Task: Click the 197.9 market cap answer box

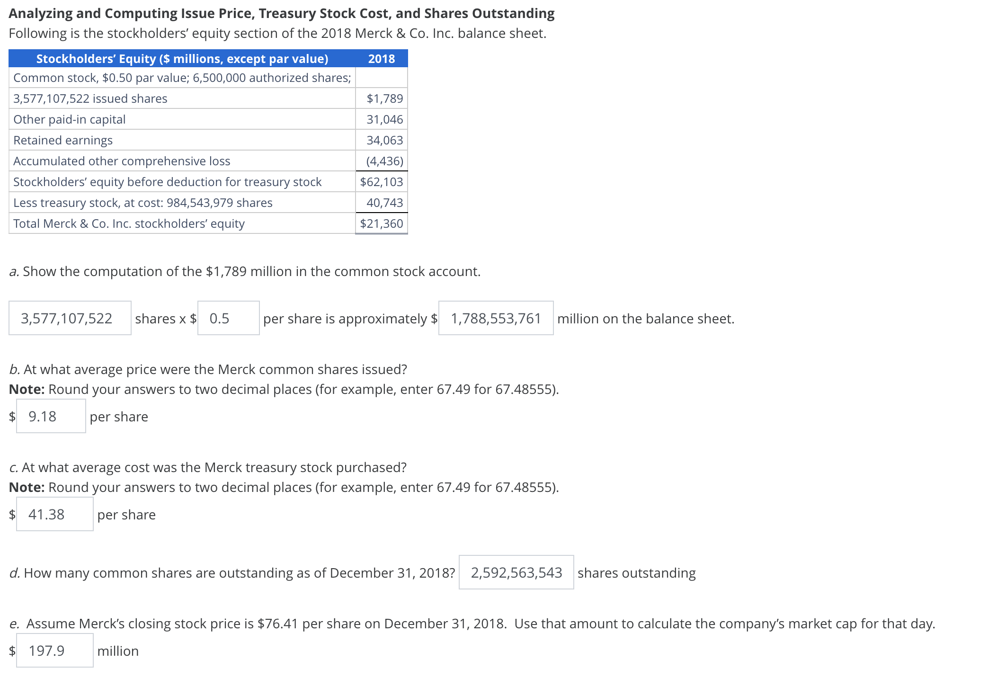Action: tap(54, 651)
